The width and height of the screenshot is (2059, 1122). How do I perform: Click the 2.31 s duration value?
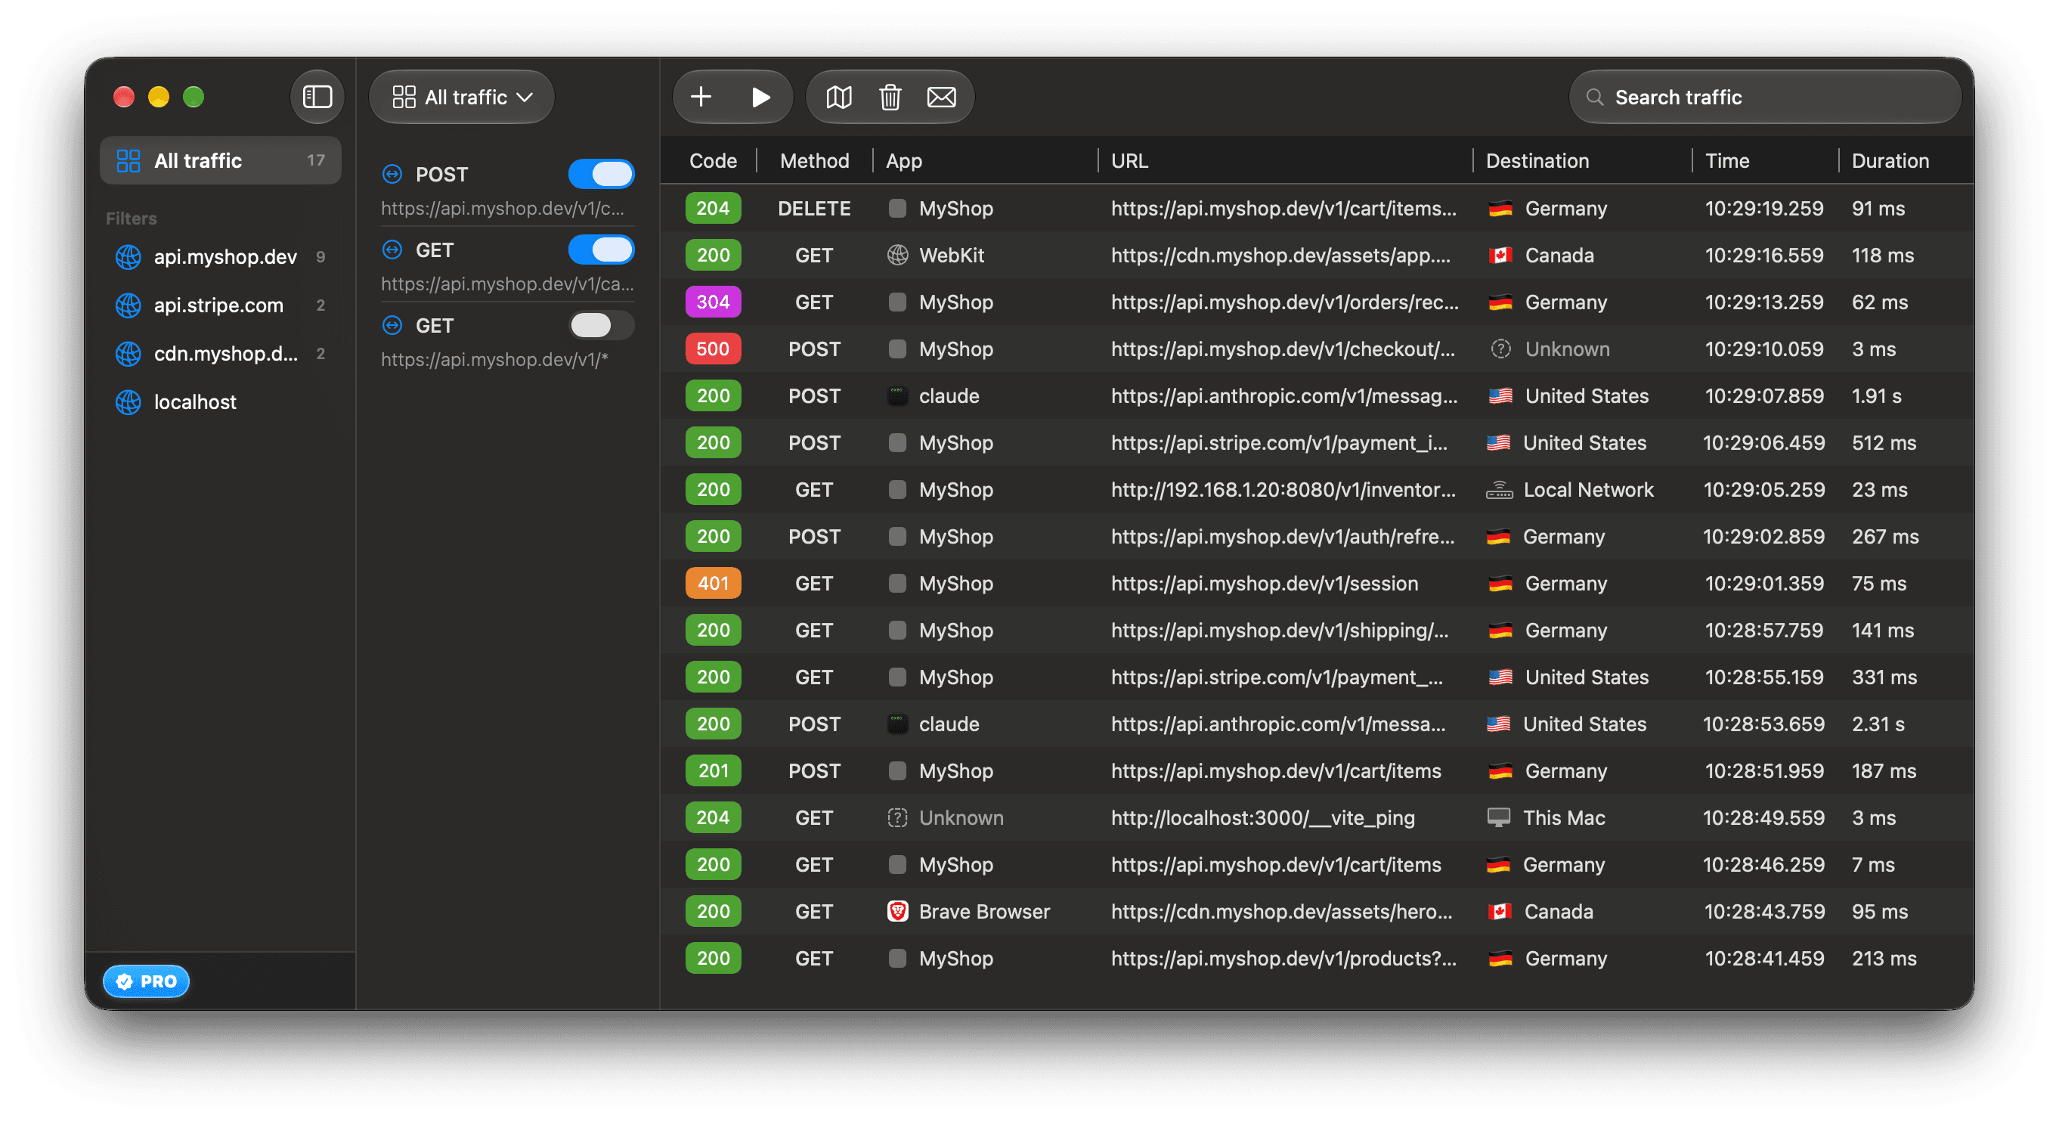click(x=1878, y=724)
